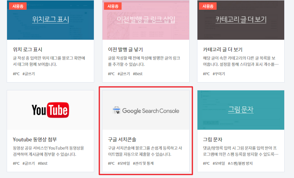The width and height of the screenshot is (294, 178).
Task: Select the 위치 로그 표시 title
Action: (x=27, y=49)
